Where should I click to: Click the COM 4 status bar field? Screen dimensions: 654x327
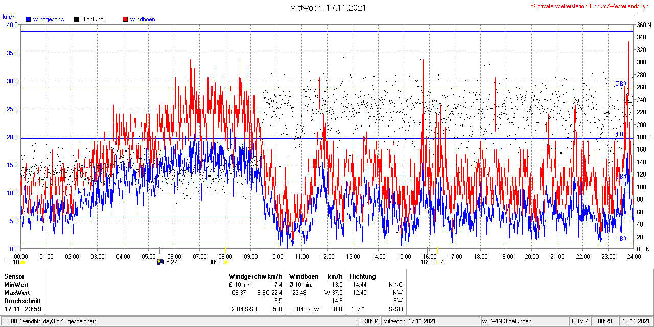(x=580, y=321)
